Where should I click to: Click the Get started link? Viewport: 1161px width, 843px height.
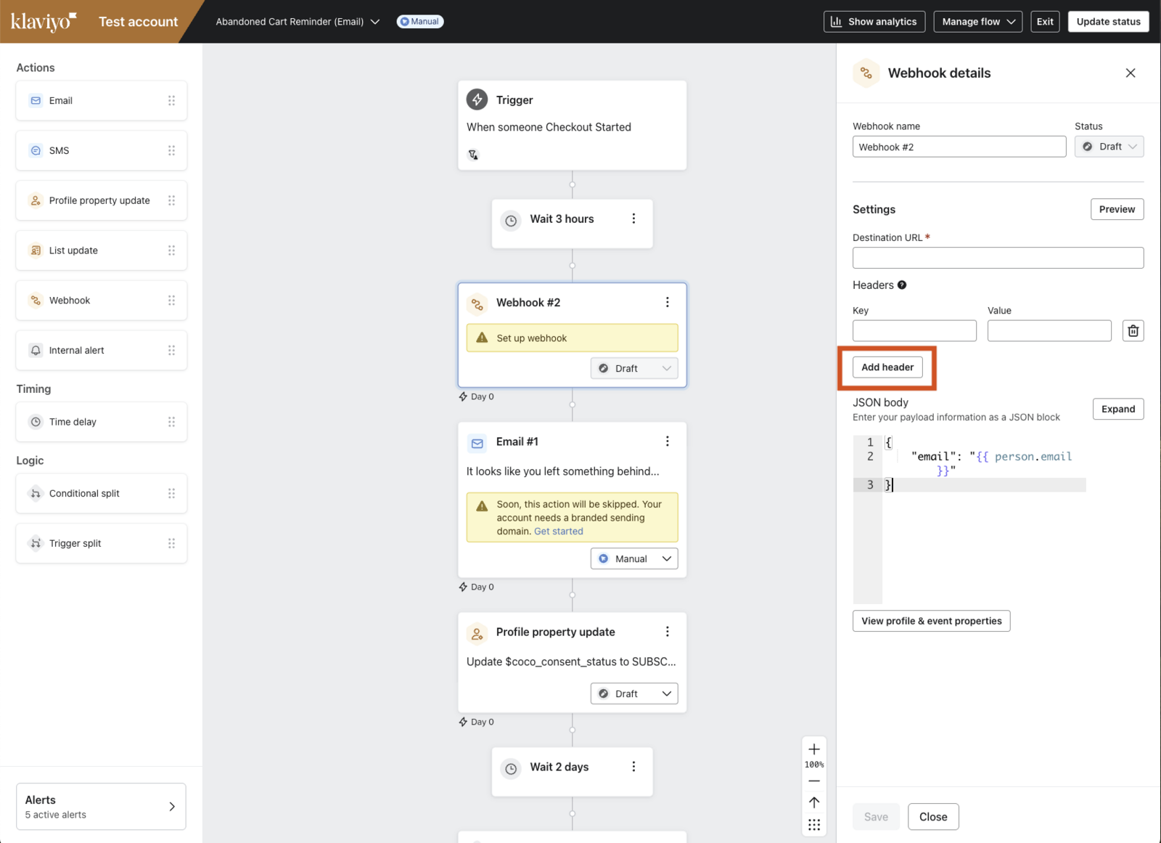(558, 532)
